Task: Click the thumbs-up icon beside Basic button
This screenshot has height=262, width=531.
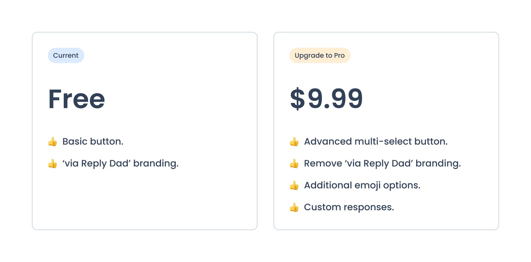Action: (x=52, y=142)
